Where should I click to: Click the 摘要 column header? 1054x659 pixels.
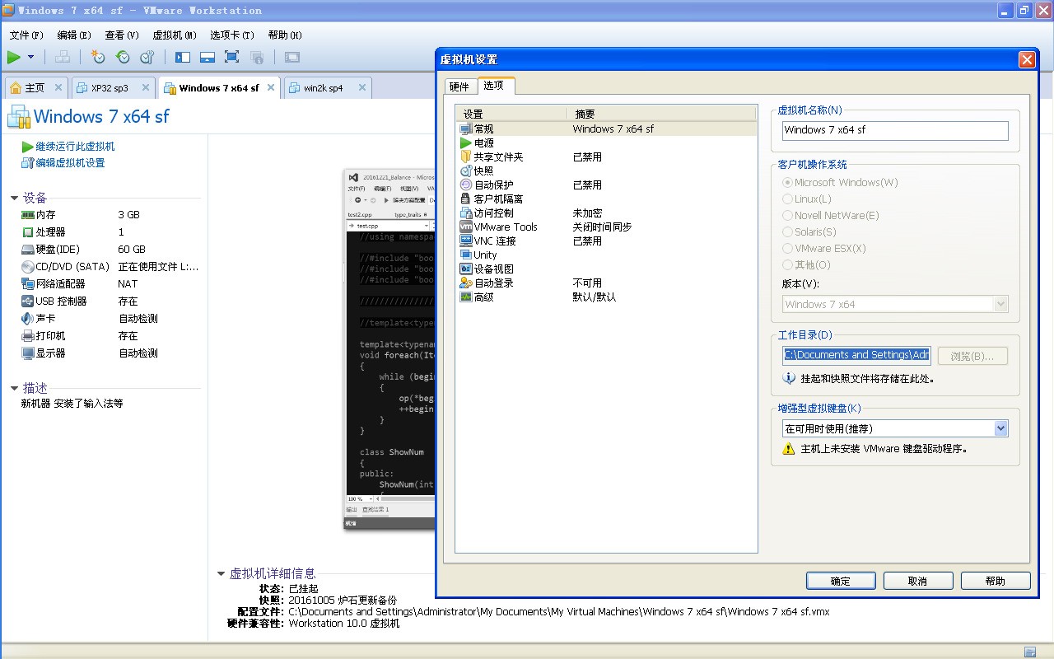(x=661, y=114)
